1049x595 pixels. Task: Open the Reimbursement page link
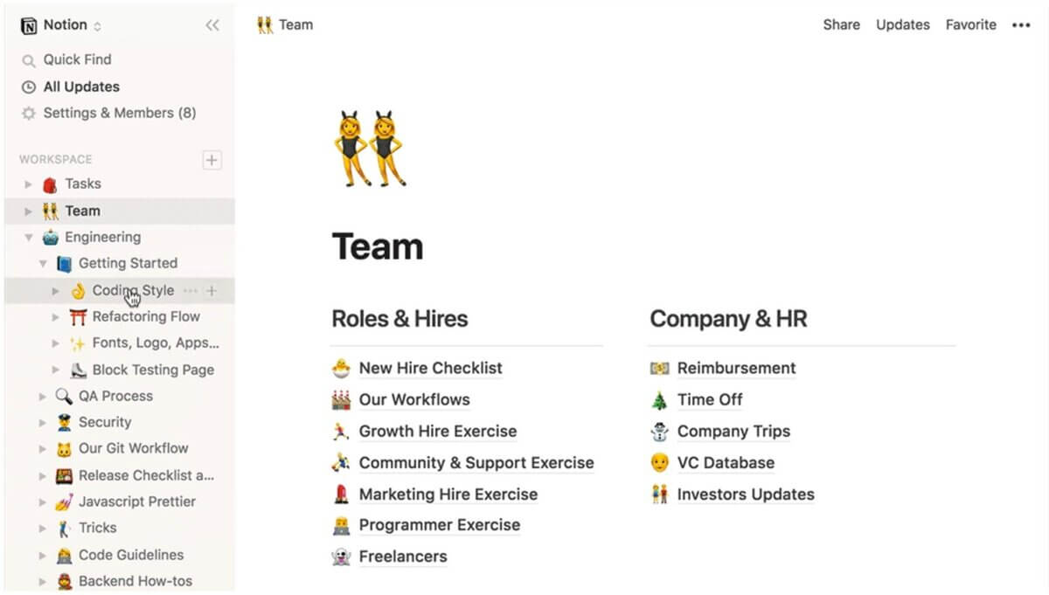coord(736,369)
